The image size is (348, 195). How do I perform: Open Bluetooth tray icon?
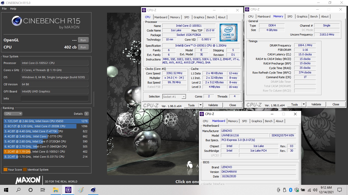pos(290,190)
